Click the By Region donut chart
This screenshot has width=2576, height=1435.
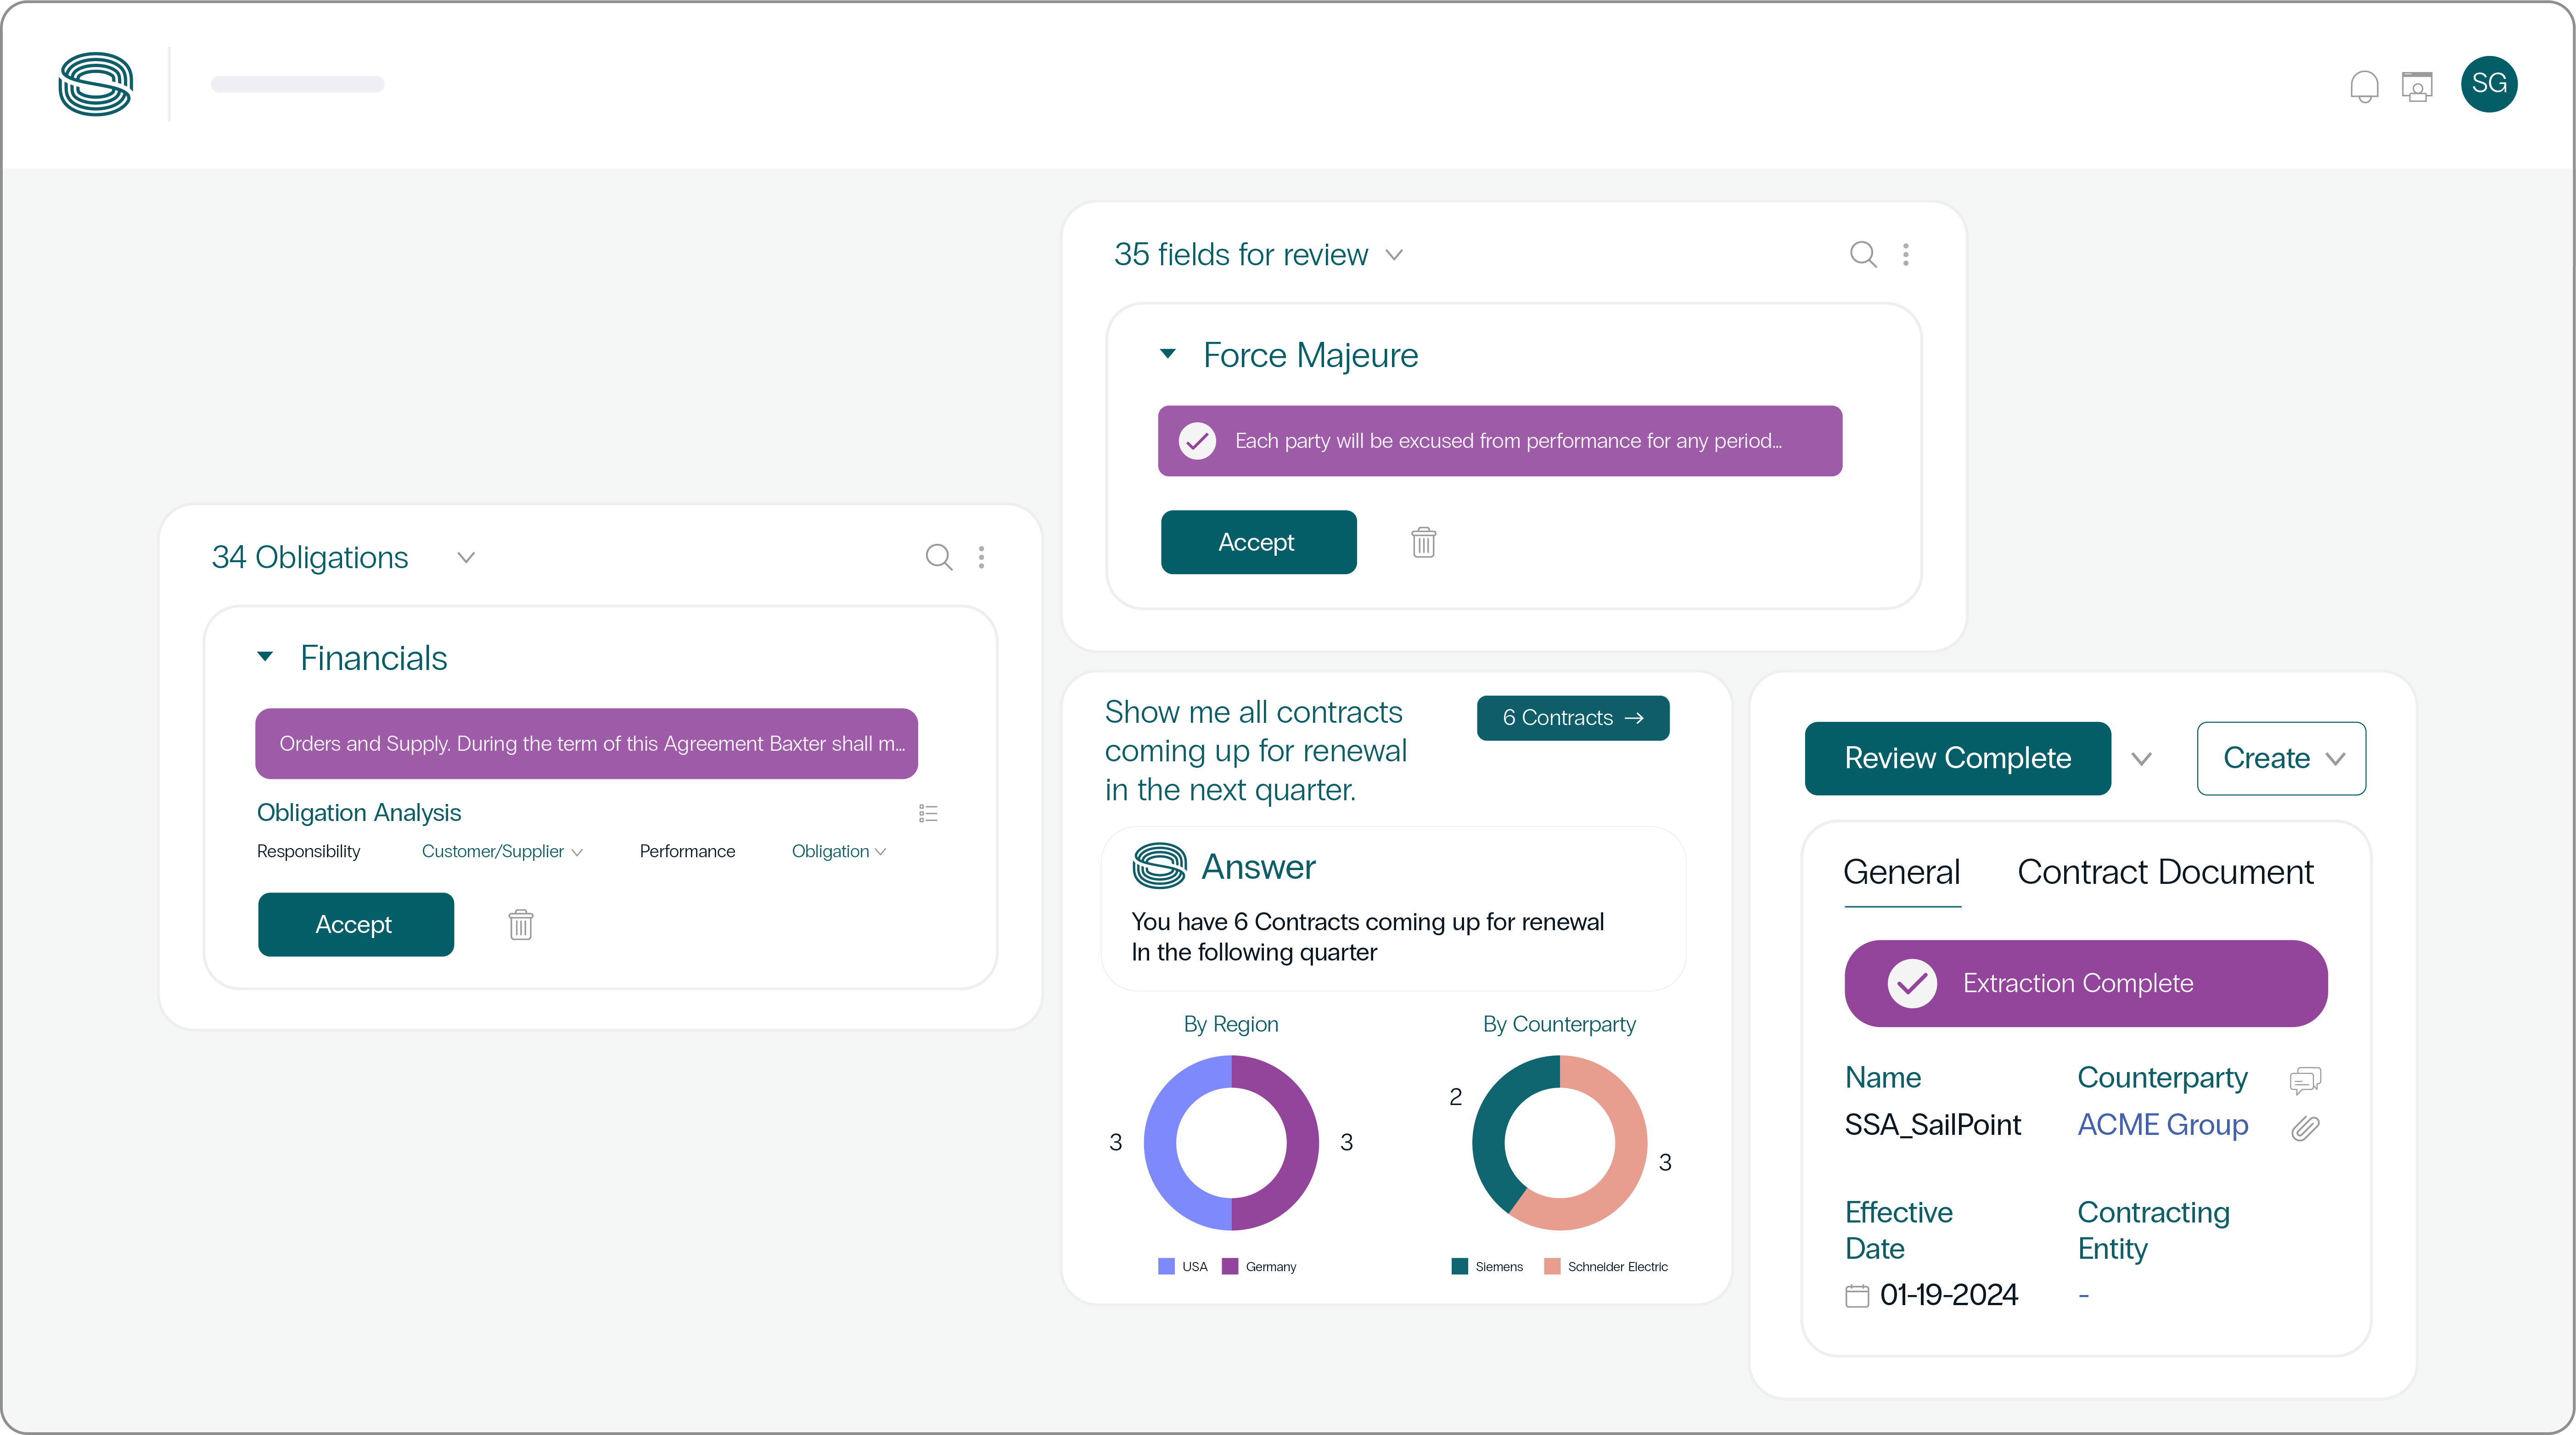tap(1231, 1143)
